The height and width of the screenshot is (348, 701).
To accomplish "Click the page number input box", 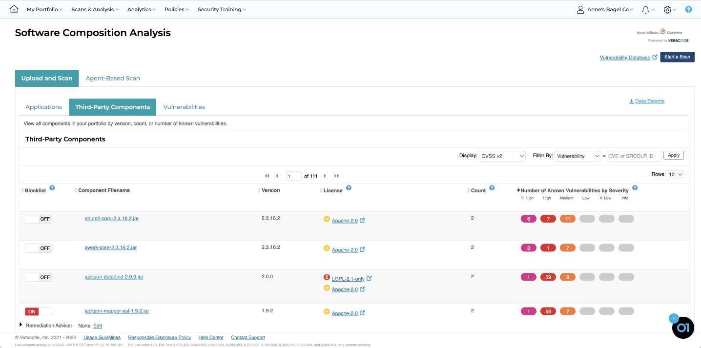I will click(x=294, y=176).
